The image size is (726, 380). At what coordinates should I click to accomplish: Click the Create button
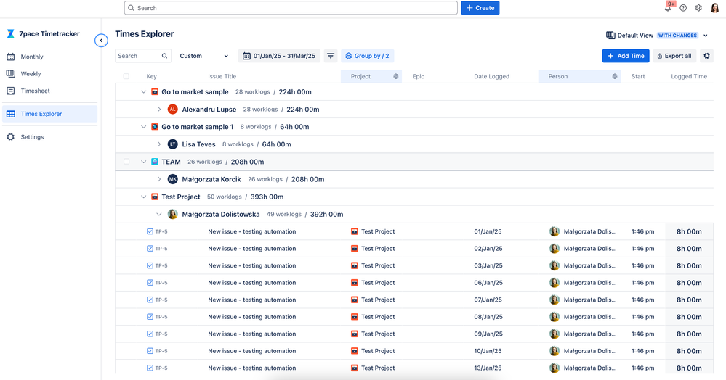tap(480, 8)
